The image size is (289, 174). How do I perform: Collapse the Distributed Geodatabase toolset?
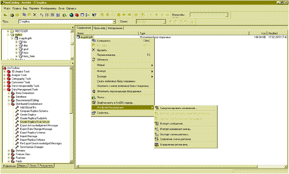[9, 104]
